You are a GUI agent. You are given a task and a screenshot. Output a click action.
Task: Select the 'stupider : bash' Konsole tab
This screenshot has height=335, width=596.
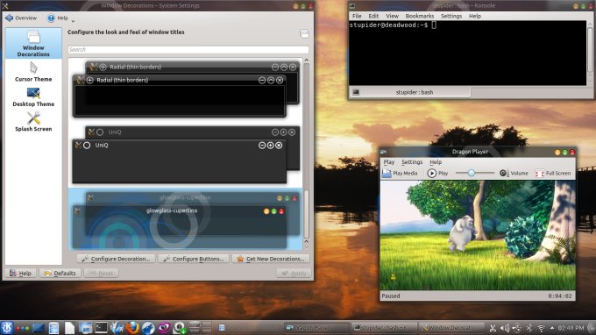[415, 92]
